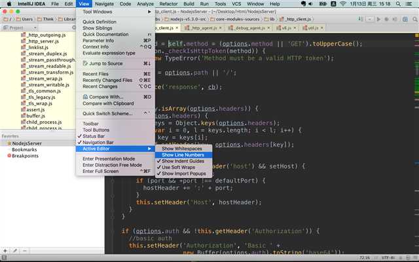This screenshot has width=419, height=262.
Task: Open Project Structure icon in toolbar
Action: pyautogui.click(x=405, y=19)
